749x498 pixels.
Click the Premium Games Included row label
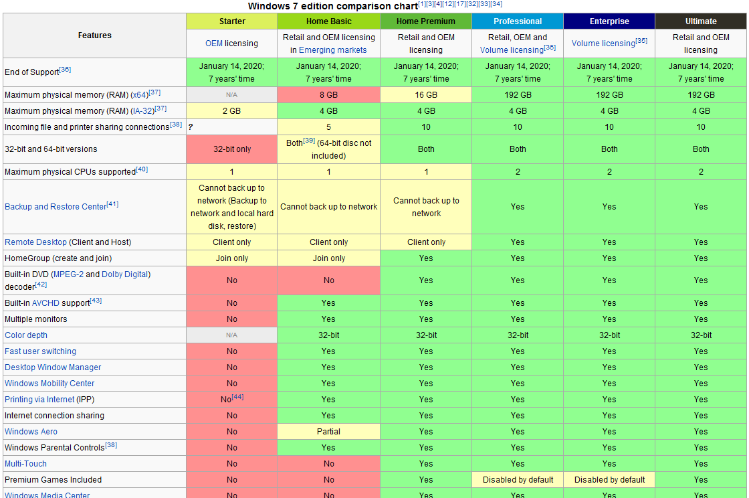[53, 480]
